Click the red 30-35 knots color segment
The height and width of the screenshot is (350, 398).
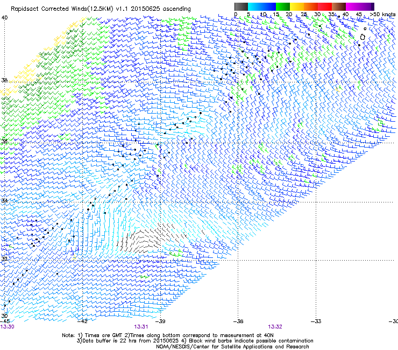tap(325, 6)
